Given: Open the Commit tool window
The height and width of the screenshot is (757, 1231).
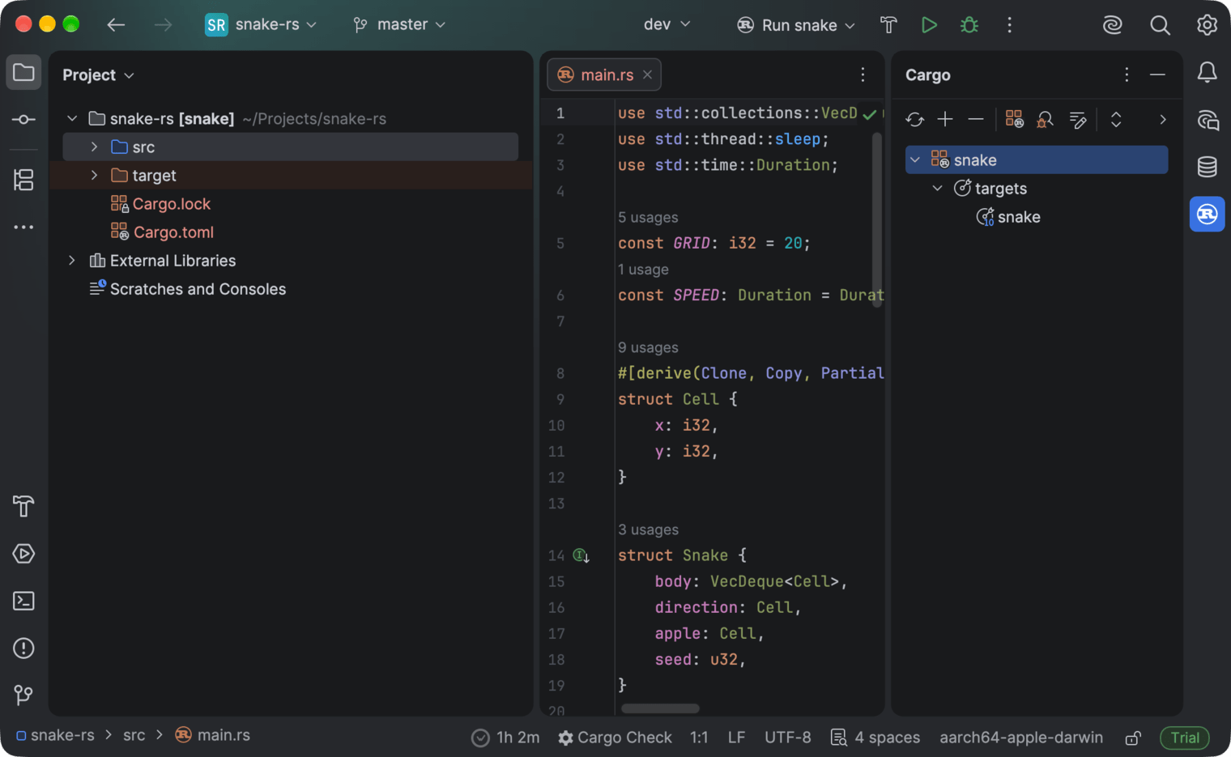Looking at the screenshot, I should 23,120.
